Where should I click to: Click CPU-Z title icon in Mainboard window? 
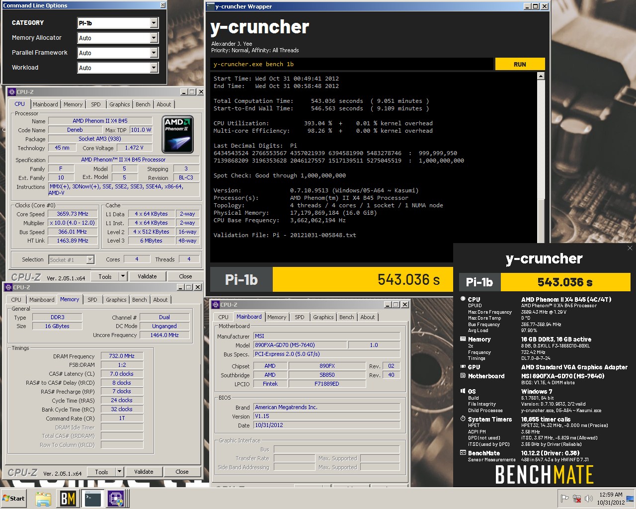pos(216,305)
